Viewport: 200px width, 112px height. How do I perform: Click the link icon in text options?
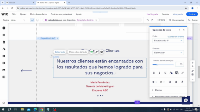pos(182,73)
